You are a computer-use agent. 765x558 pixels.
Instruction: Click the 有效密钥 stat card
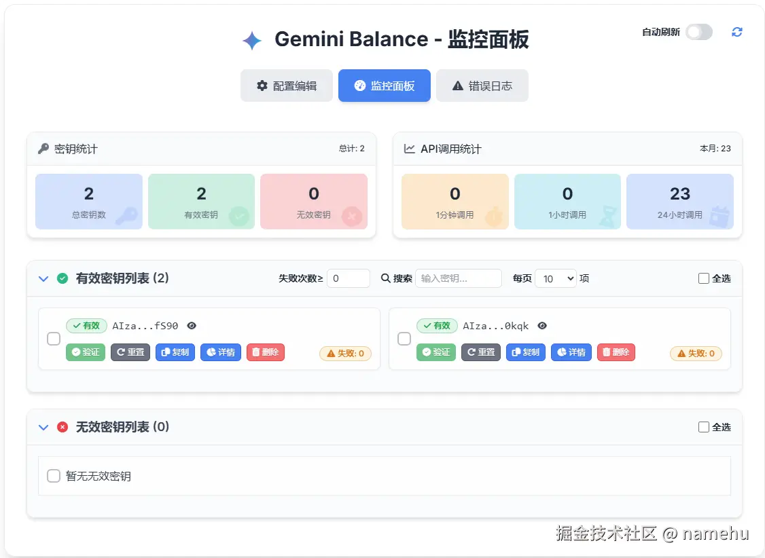202,202
